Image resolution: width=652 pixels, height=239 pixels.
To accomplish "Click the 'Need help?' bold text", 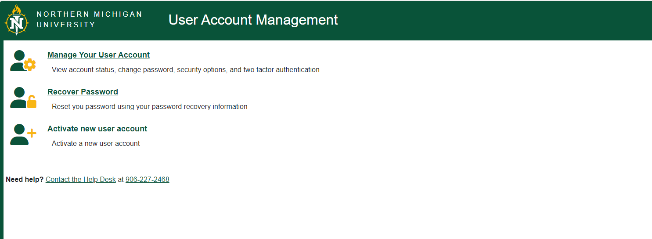I will click(25, 179).
